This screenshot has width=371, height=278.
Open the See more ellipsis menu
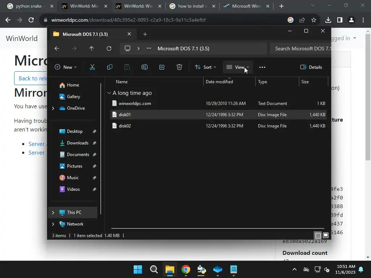point(262,67)
